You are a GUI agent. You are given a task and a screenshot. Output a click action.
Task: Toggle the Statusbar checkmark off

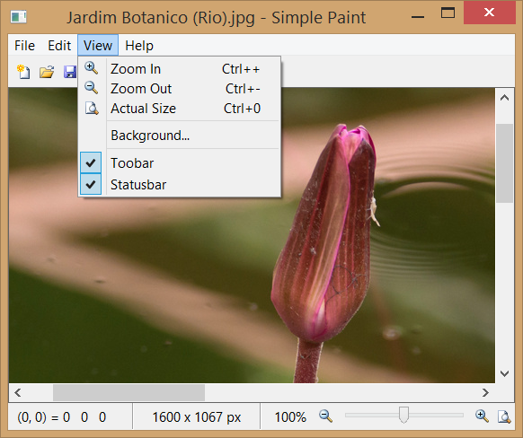pyautogui.click(x=180, y=185)
